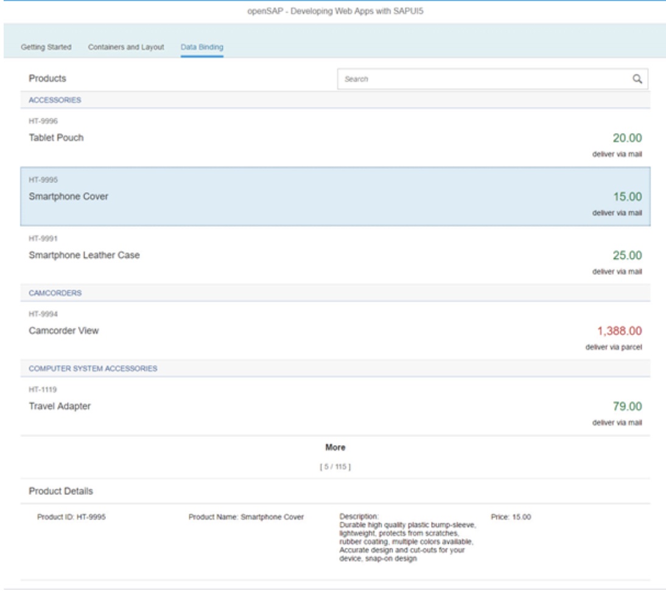The height and width of the screenshot is (591, 666).
Task: Click the search magnifier icon
Action: click(637, 79)
